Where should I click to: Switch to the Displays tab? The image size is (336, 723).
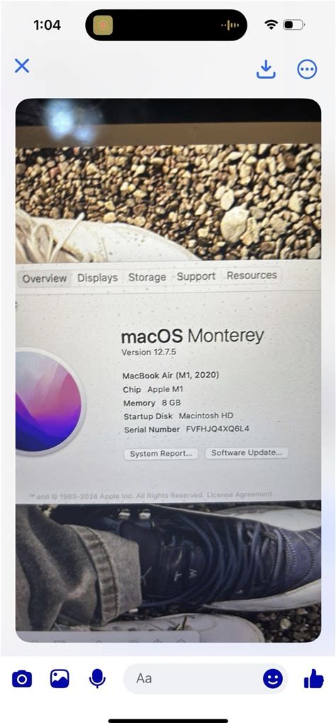pyautogui.click(x=97, y=278)
